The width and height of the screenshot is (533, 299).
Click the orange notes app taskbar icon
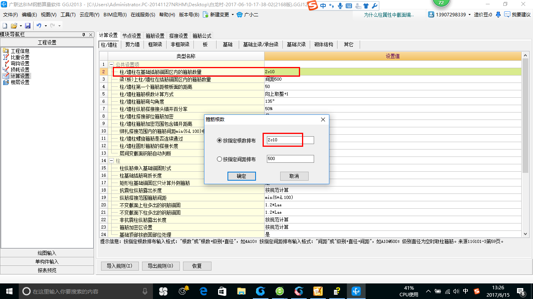click(x=318, y=291)
